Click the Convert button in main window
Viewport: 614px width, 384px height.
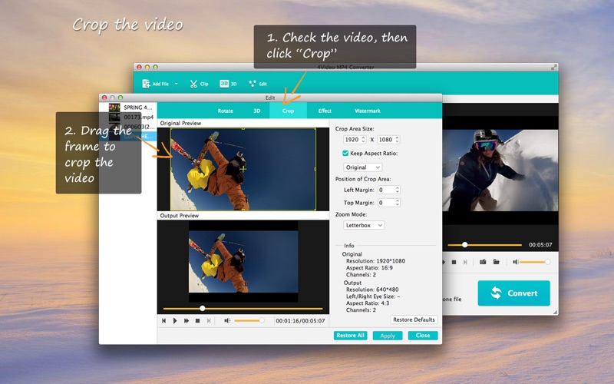click(x=513, y=293)
